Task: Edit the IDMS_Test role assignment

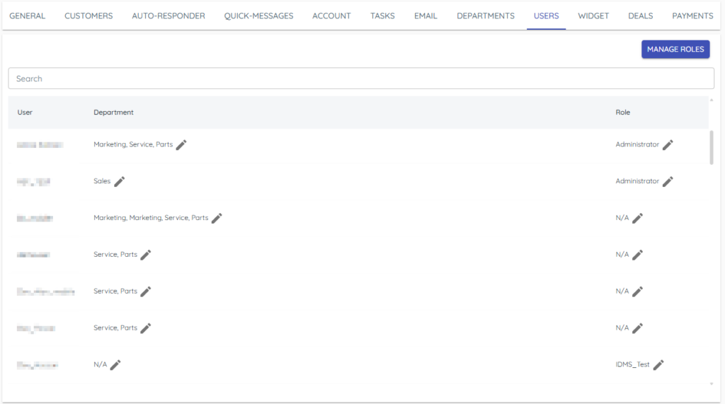Action: (x=658, y=364)
